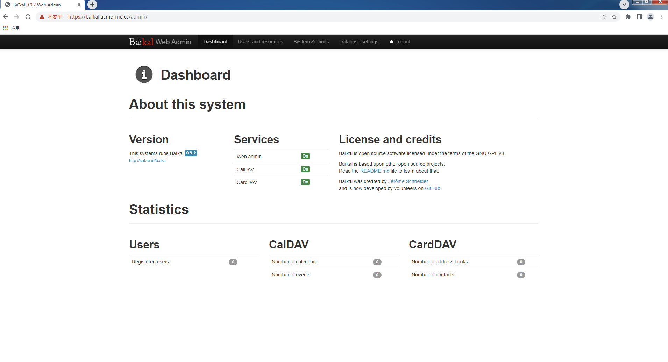Open the Jérôme Schneider link
This screenshot has width=668, height=362.
408,181
